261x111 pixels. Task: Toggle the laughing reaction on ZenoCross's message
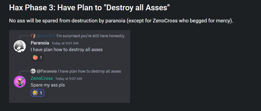click(37, 93)
